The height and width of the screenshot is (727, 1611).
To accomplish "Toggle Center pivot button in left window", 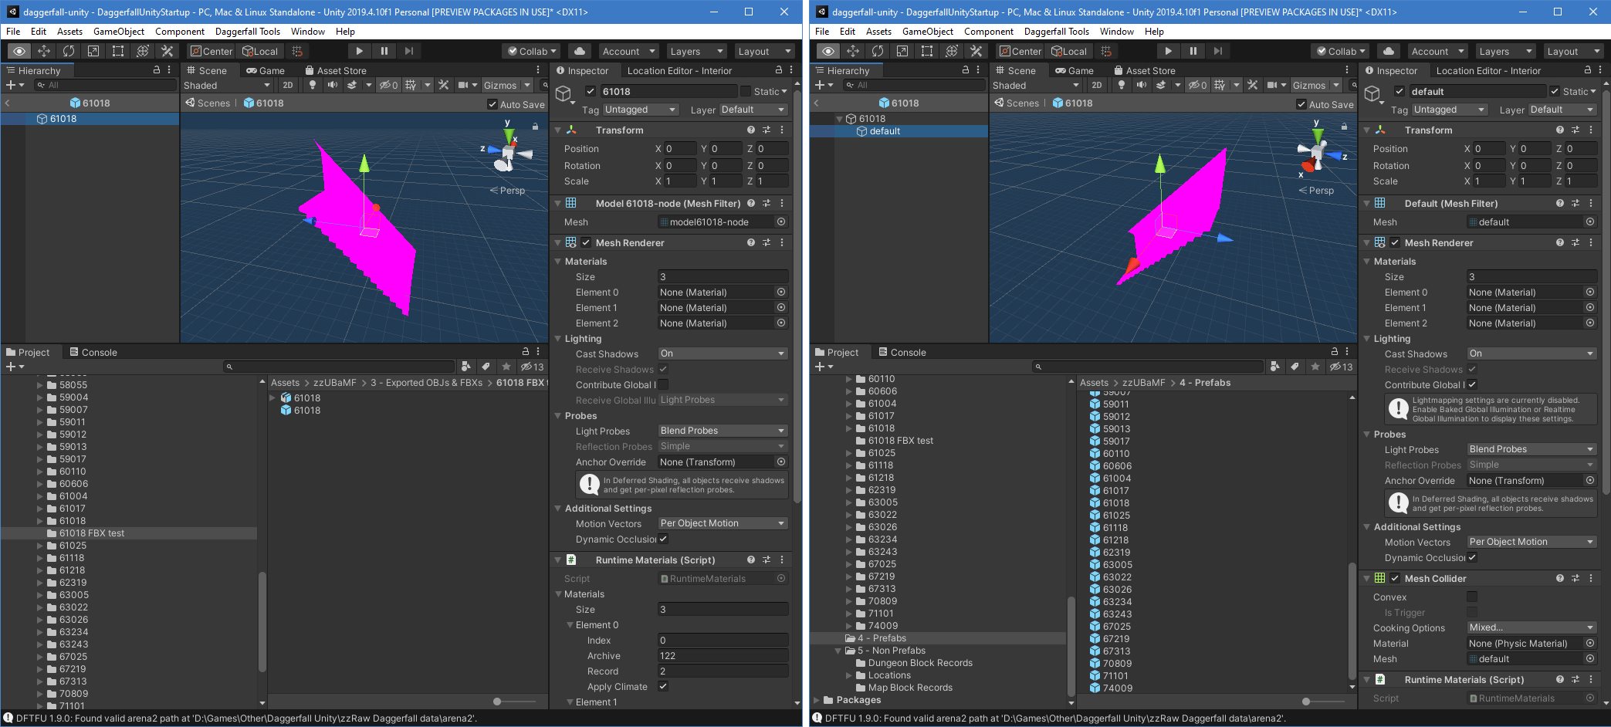I will [x=211, y=51].
